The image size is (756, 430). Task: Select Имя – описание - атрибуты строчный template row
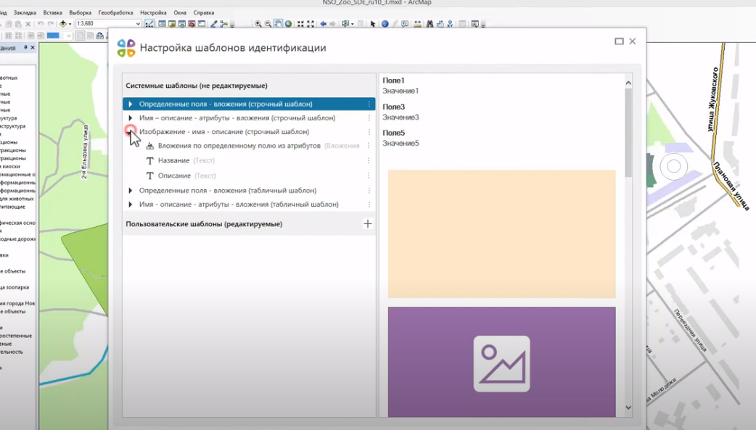tap(249, 117)
